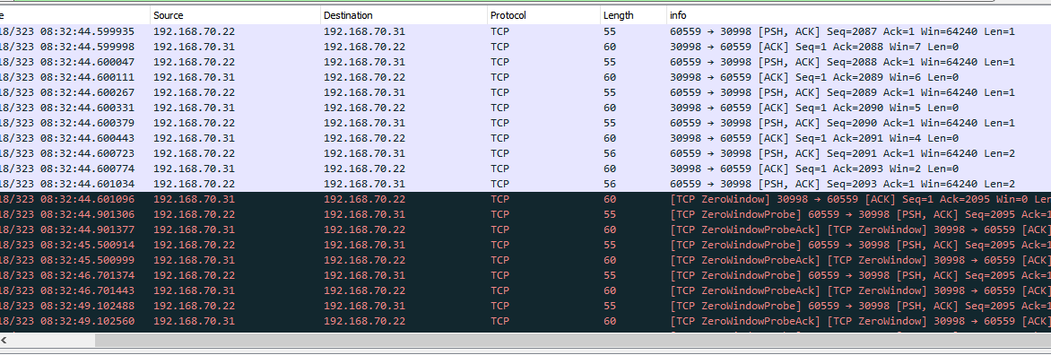The image size is (1051, 355).
Task: Sort packets by the Source column header
Action: coord(235,15)
